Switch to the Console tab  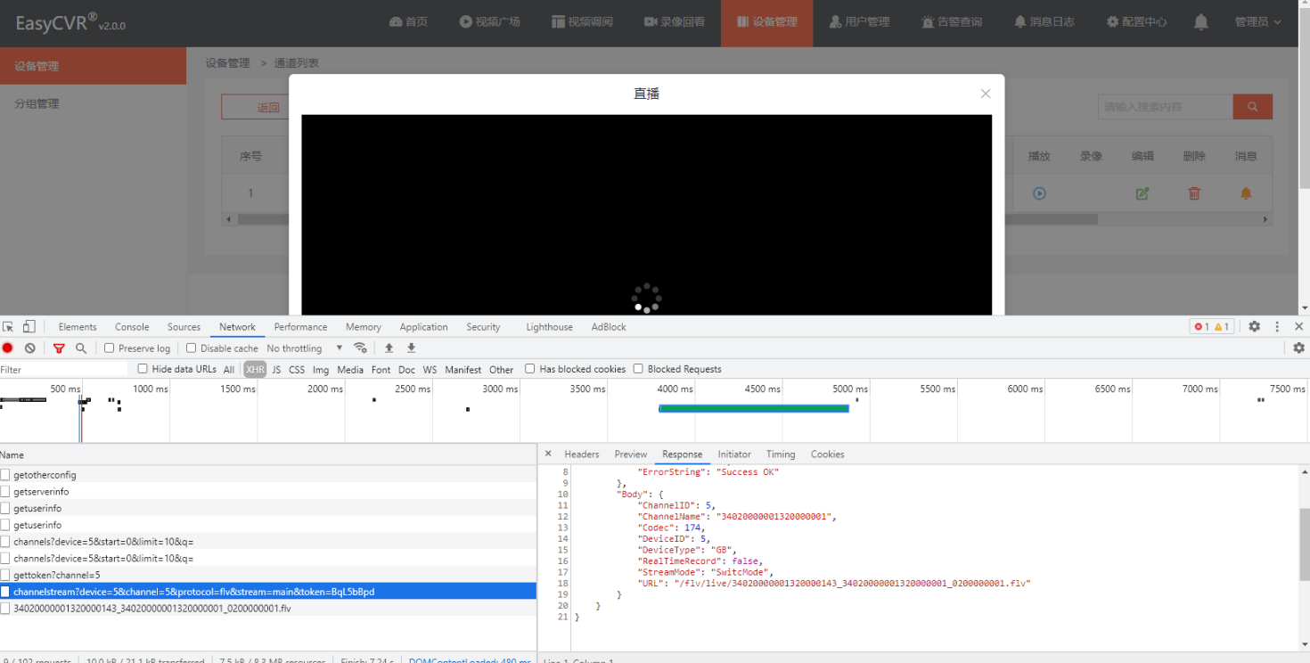click(x=132, y=327)
